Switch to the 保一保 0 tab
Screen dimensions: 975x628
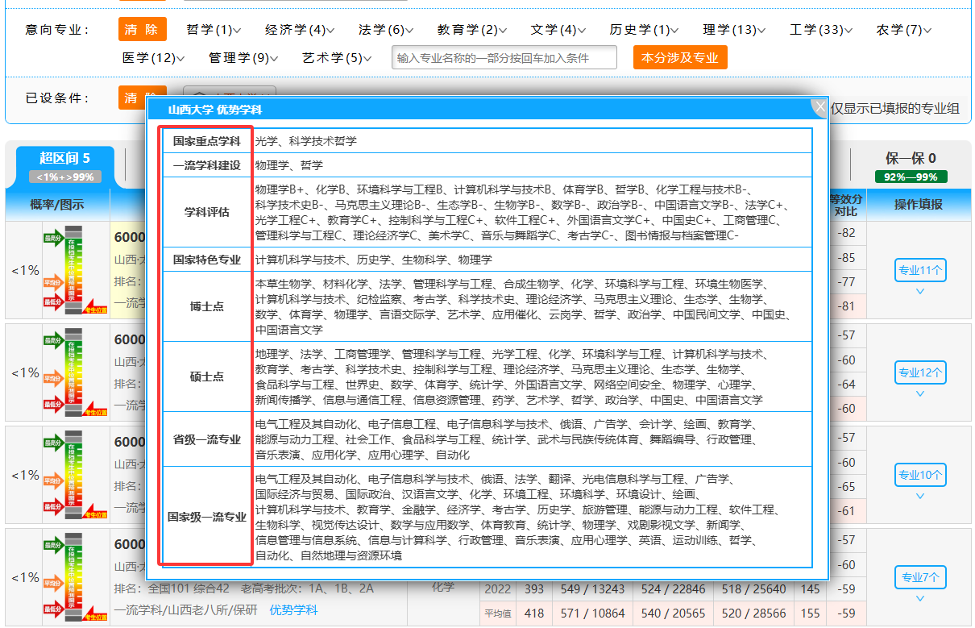[x=910, y=165]
